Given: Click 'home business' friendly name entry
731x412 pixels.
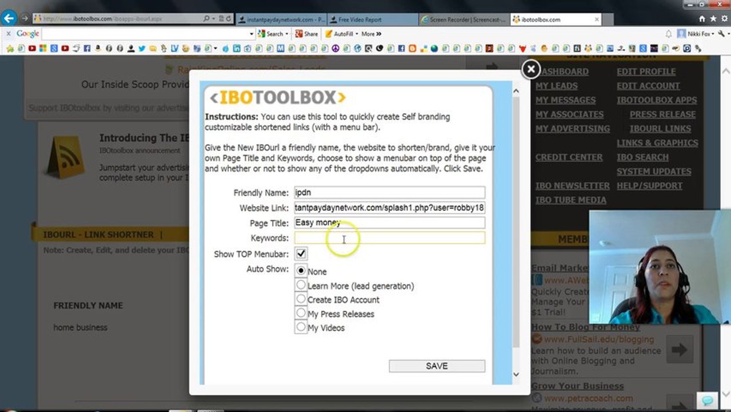Looking at the screenshot, I should (80, 327).
